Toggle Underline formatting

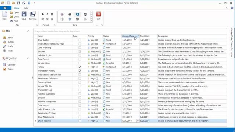coord(52,14)
